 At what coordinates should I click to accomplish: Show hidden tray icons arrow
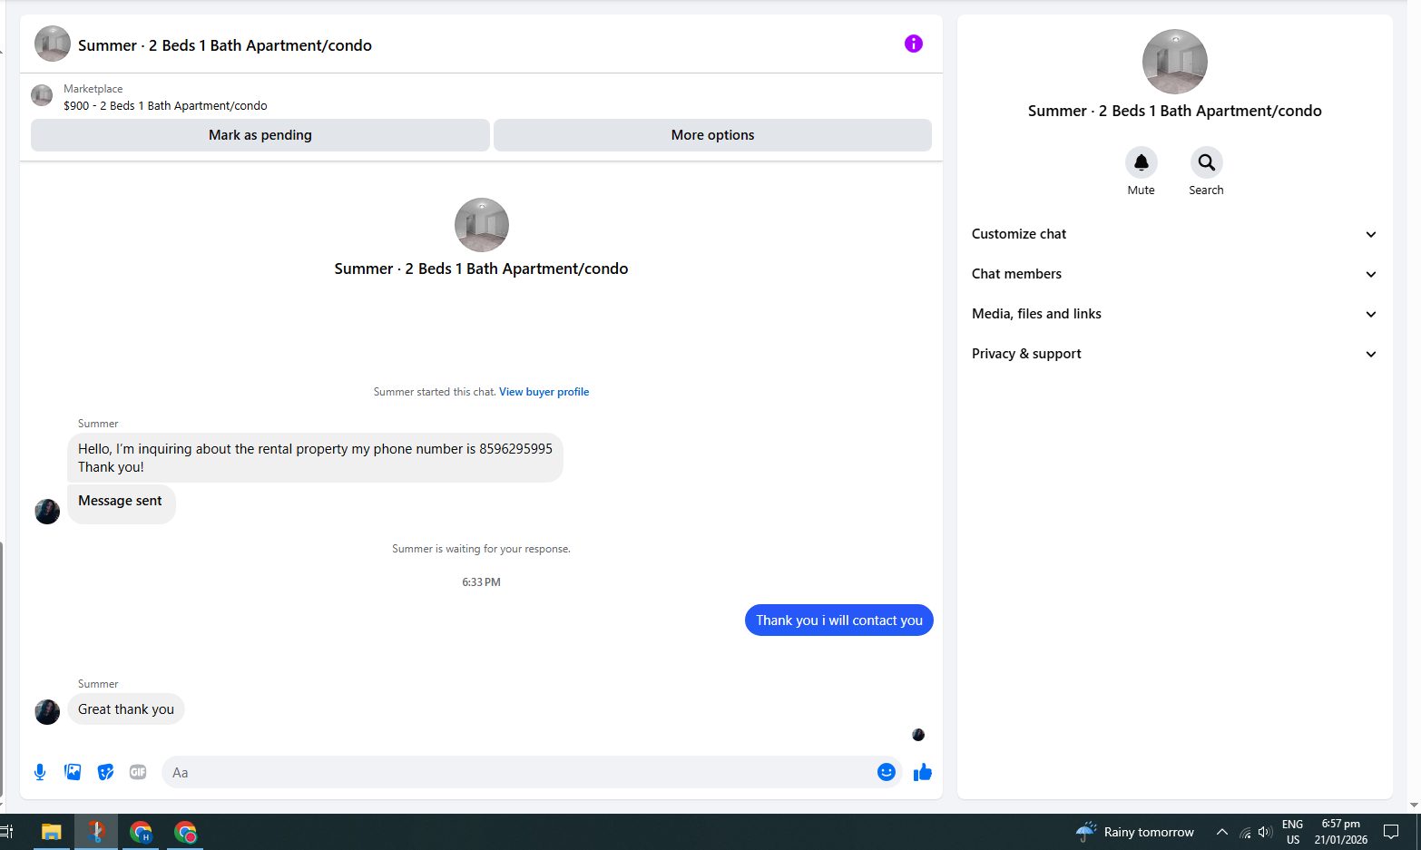[1222, 832]
